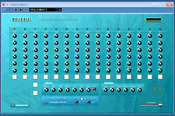Open the Change Drumset selector arrow
Screen dimensions: 175x116
coord(46,102)
